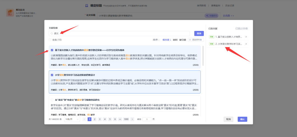Viewport: 297px width, 137px height.
Task: Click 标题优化 button in background page
Action: (211, 16)
